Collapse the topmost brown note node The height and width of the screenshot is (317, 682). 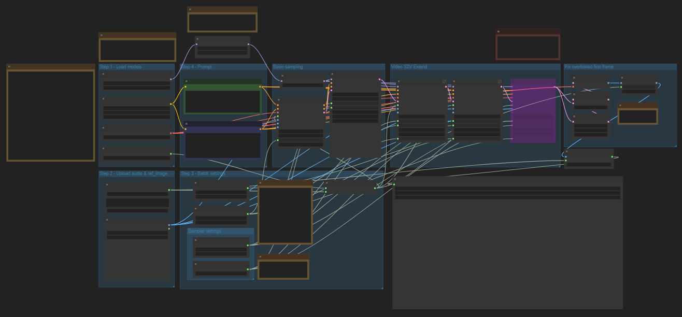(190, 9)
